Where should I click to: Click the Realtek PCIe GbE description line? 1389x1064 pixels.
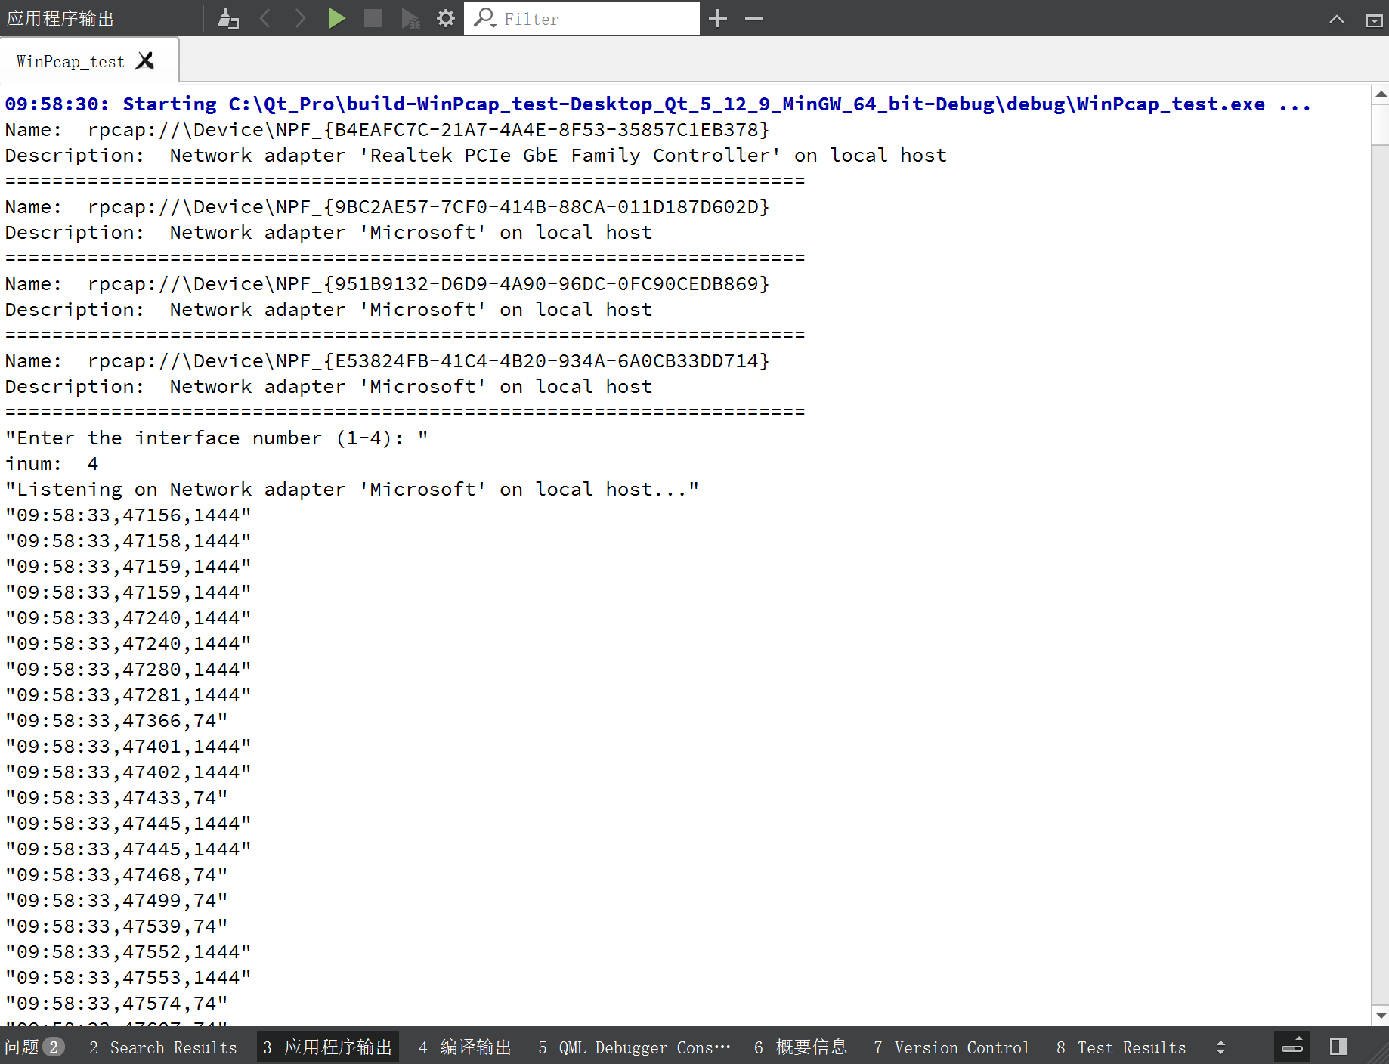pyautogui.click(x=476, y=155)
